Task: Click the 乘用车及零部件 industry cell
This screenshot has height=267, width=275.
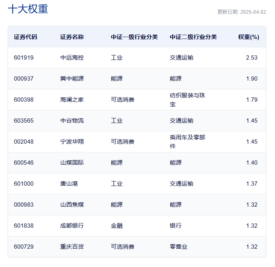Action: (187, 142)
